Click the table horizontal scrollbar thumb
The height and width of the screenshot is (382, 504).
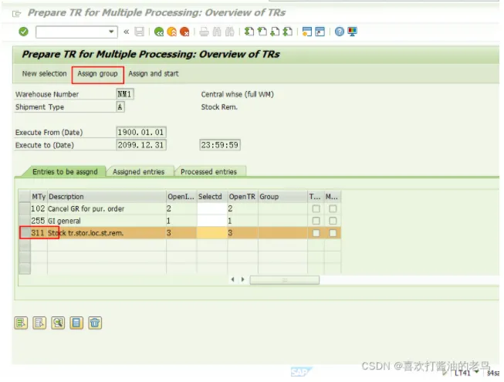285,280
